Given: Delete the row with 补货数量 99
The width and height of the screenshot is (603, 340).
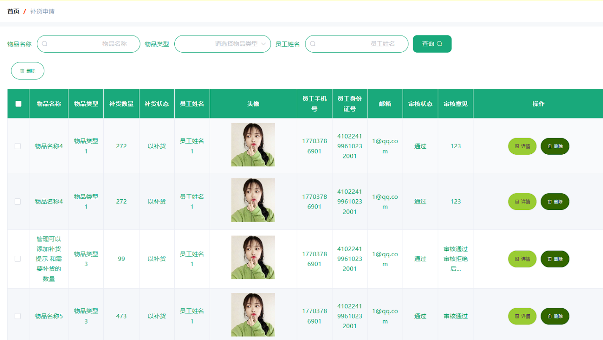Looking at the screenshot, I should click(555, 259).
